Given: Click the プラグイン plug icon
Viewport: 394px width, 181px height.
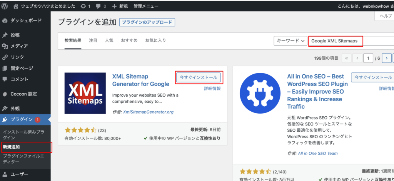Looking at the screenshot, I should coord(5,119).
